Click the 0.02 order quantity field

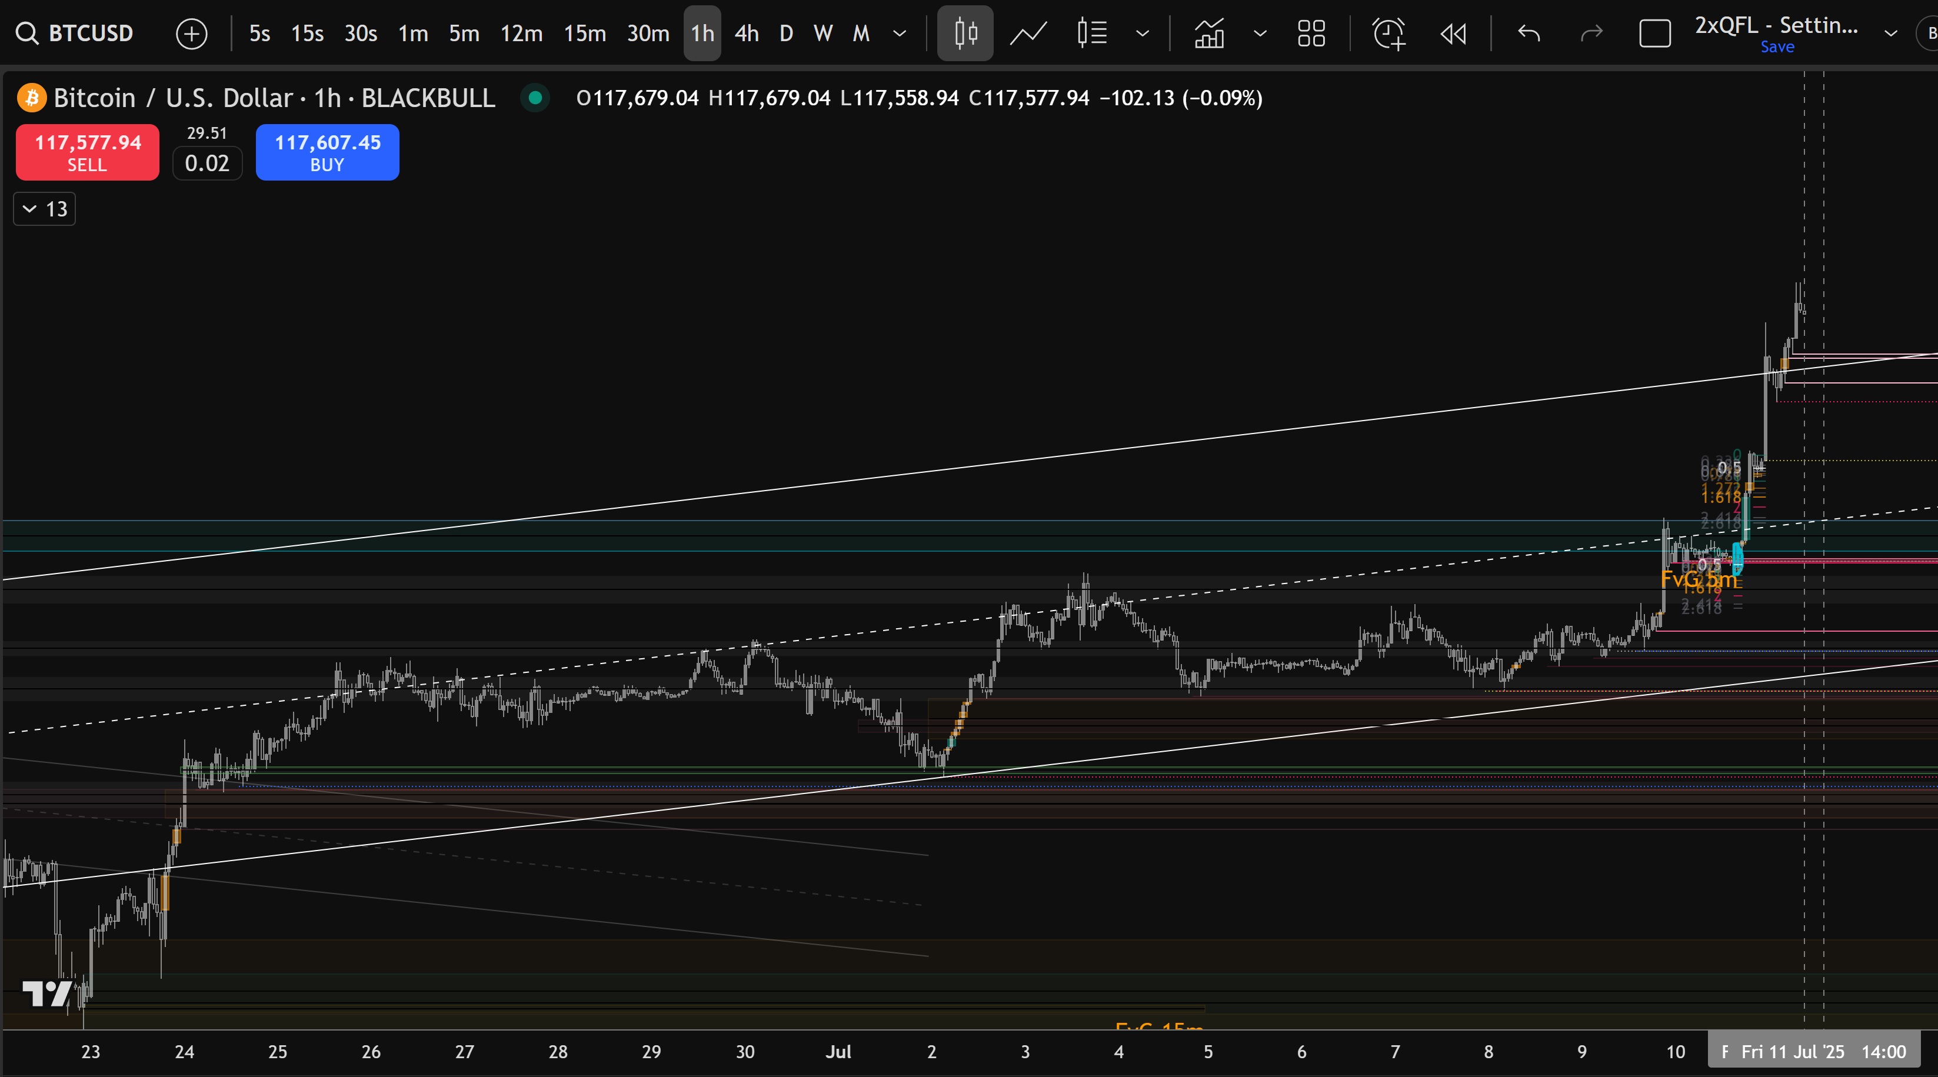coord(207,163)
